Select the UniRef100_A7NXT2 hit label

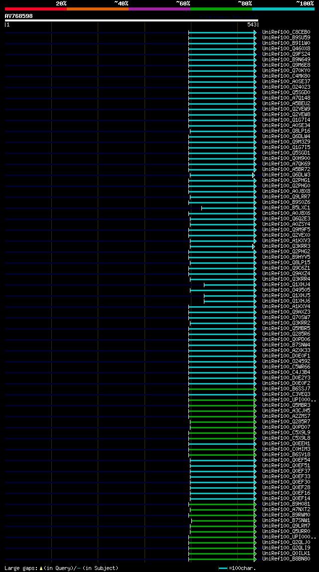[286, 509]
